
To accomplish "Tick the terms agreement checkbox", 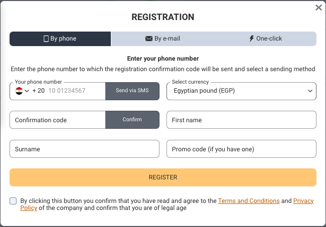I will click(x=13, y=201).
